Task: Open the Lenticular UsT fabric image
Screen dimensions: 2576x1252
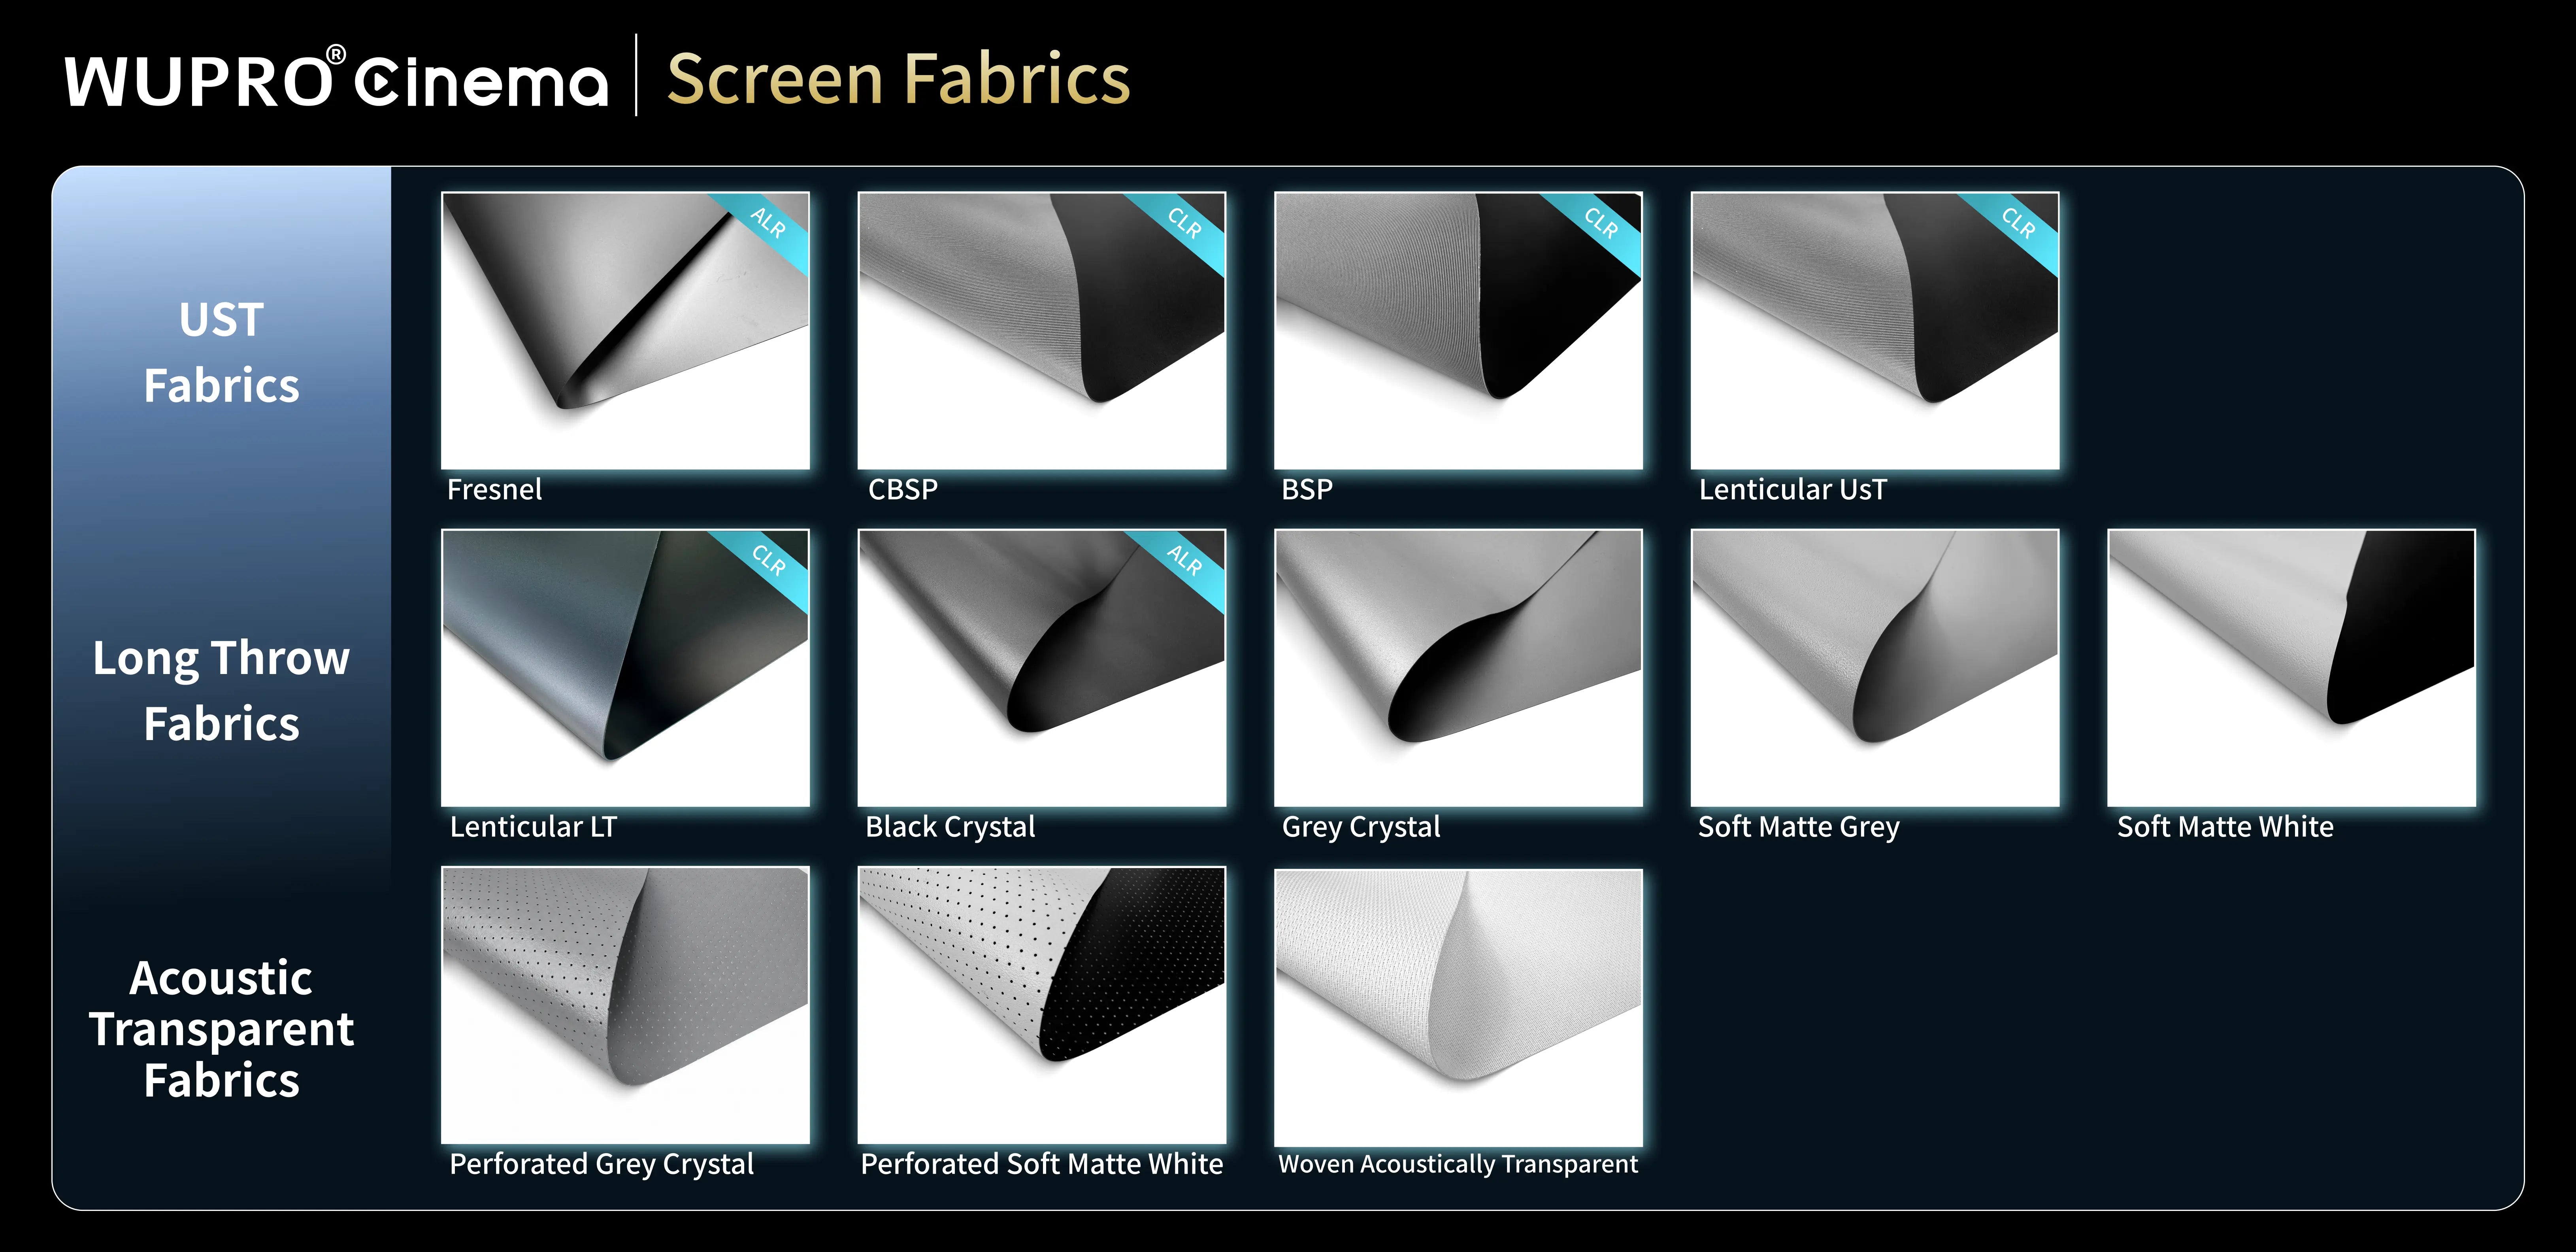Action: pyautogui.click(x=1875, y=331)
